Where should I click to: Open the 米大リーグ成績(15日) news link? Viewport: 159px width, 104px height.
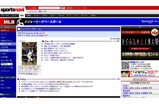(52, 55)
